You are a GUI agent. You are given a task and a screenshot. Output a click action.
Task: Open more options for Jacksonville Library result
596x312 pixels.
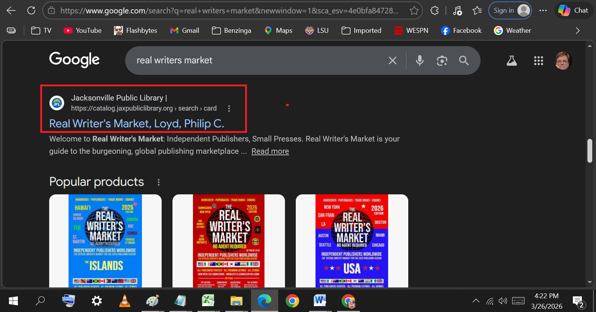pos(229,108)
